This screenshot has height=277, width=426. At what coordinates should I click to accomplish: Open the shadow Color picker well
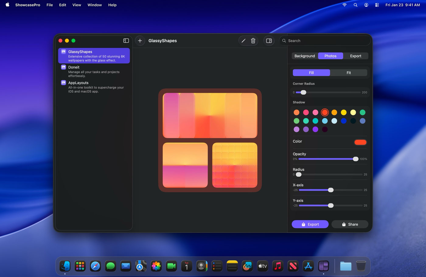click(360, 142)
